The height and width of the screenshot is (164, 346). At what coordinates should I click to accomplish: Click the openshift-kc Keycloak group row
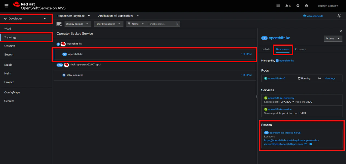[155, 44]
